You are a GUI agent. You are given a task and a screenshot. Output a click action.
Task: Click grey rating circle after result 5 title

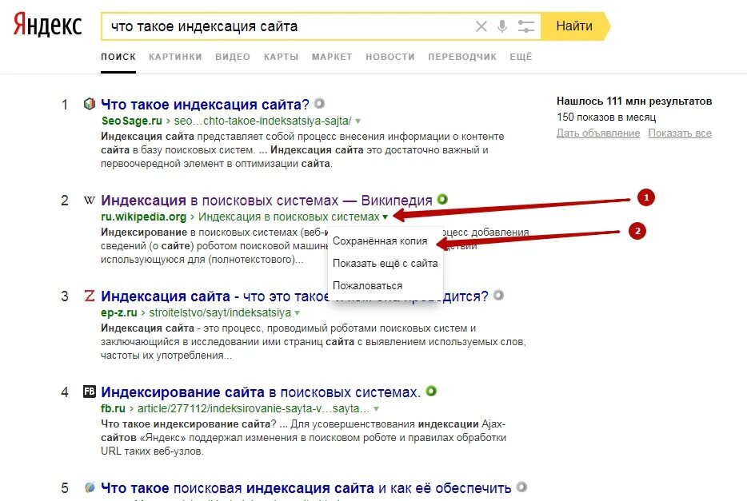pos(521,487)
